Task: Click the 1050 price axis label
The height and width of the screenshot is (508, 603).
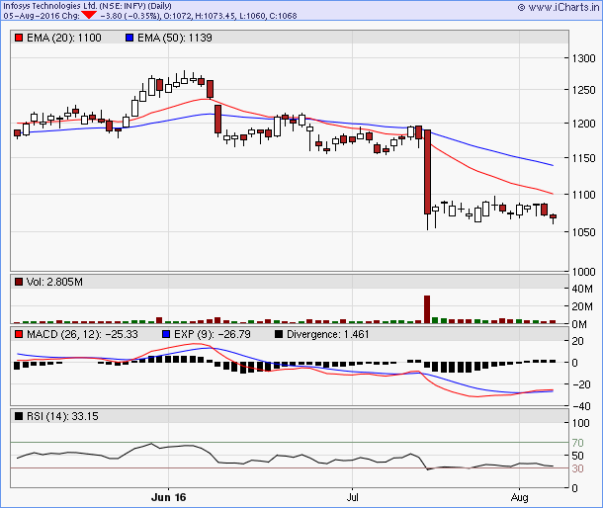Action: (x=583, y=232)
